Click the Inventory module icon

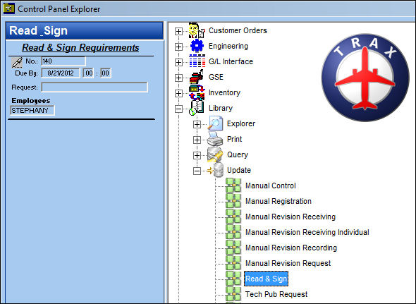[x=197, y=92]
